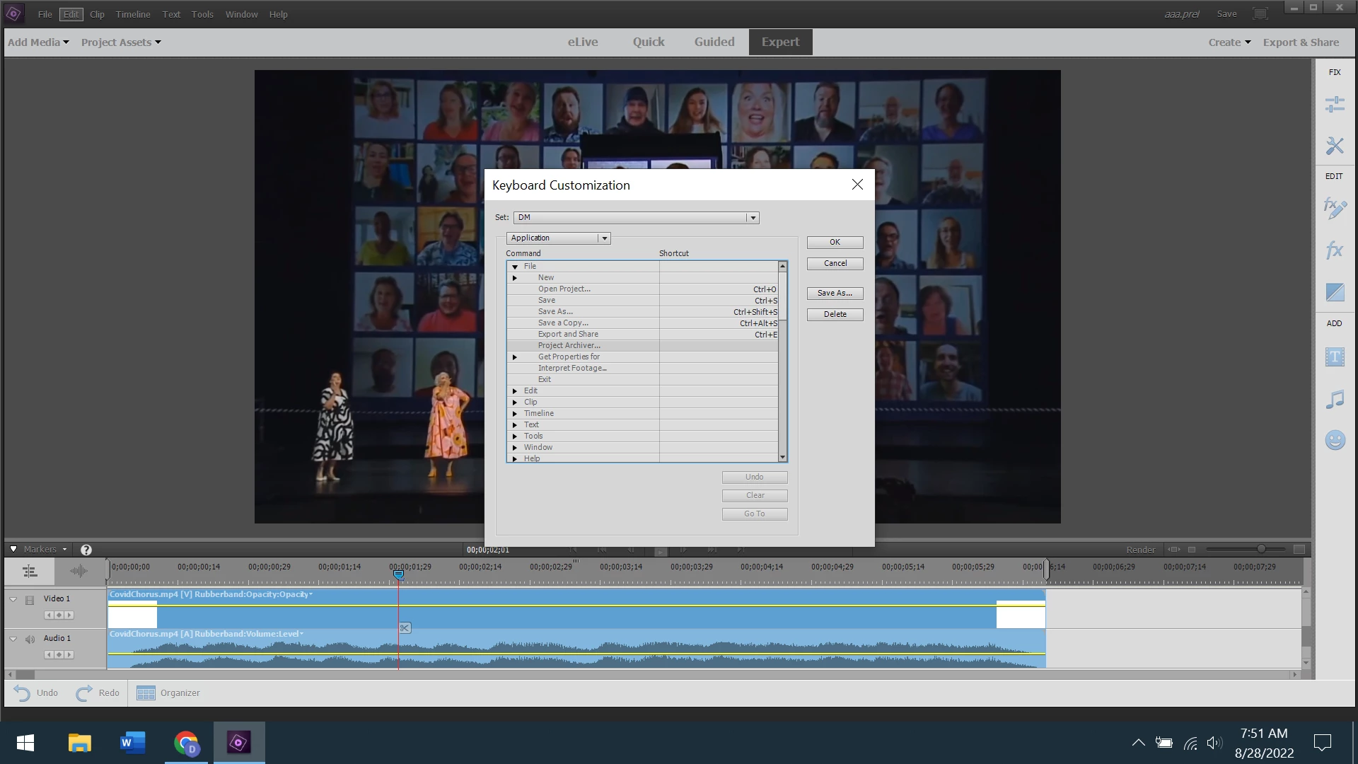Toggle the audio waveform view button

(x=79, y=571)
